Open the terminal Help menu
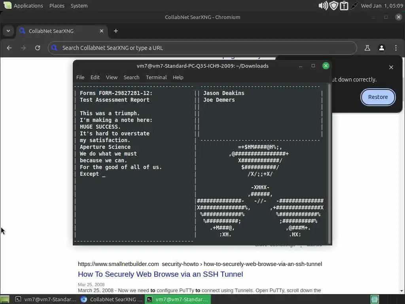The width and height of the screenshot is (405, 304). coord(178,77)
